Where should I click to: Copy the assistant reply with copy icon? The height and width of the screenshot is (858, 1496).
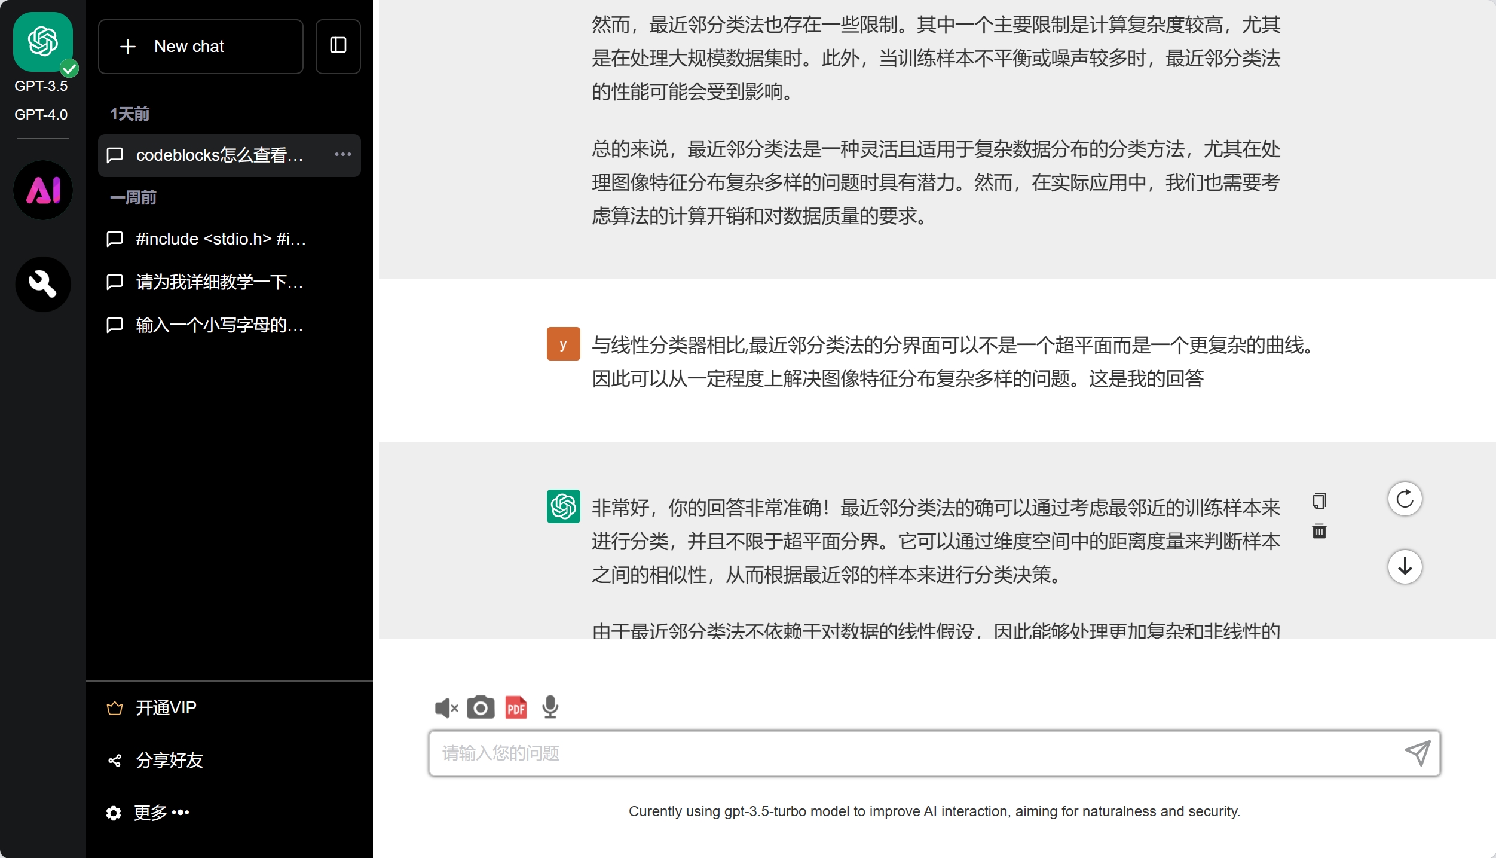coord(1319,501)
